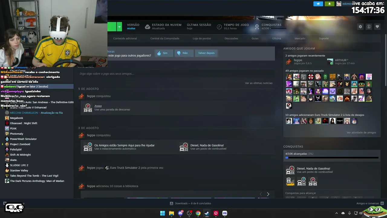
Task: Select Shift At Midnight in library
Action: click(x=20, y=155)
